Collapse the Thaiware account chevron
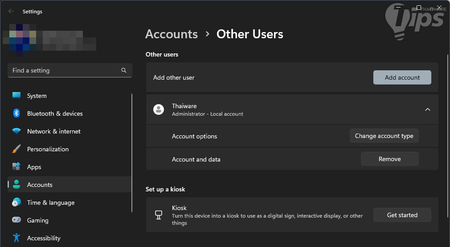This screenshot has width=450, height=247. pyautogui.click(x=427, y=109)
